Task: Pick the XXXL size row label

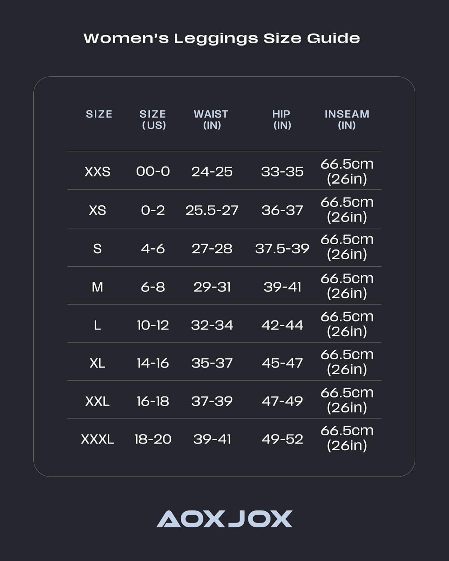Action: [x=97, y=439]
